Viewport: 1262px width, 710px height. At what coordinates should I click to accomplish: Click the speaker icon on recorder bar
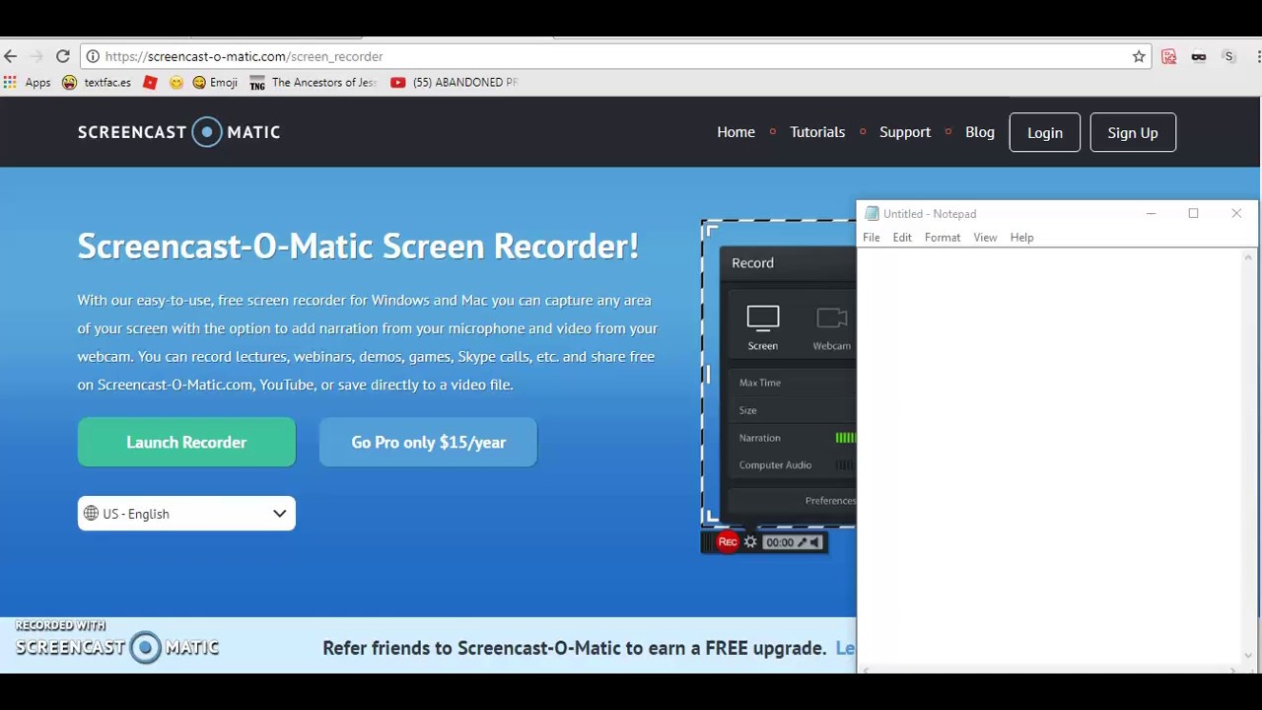(815, 542)
